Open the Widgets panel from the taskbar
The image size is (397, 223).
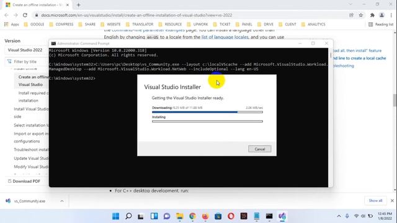click(154, 216)
